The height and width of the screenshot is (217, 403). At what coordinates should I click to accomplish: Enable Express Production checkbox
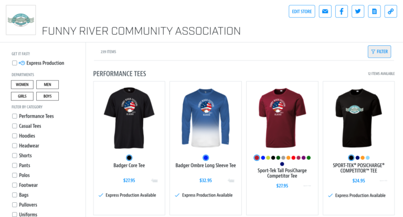pos(14,63)
